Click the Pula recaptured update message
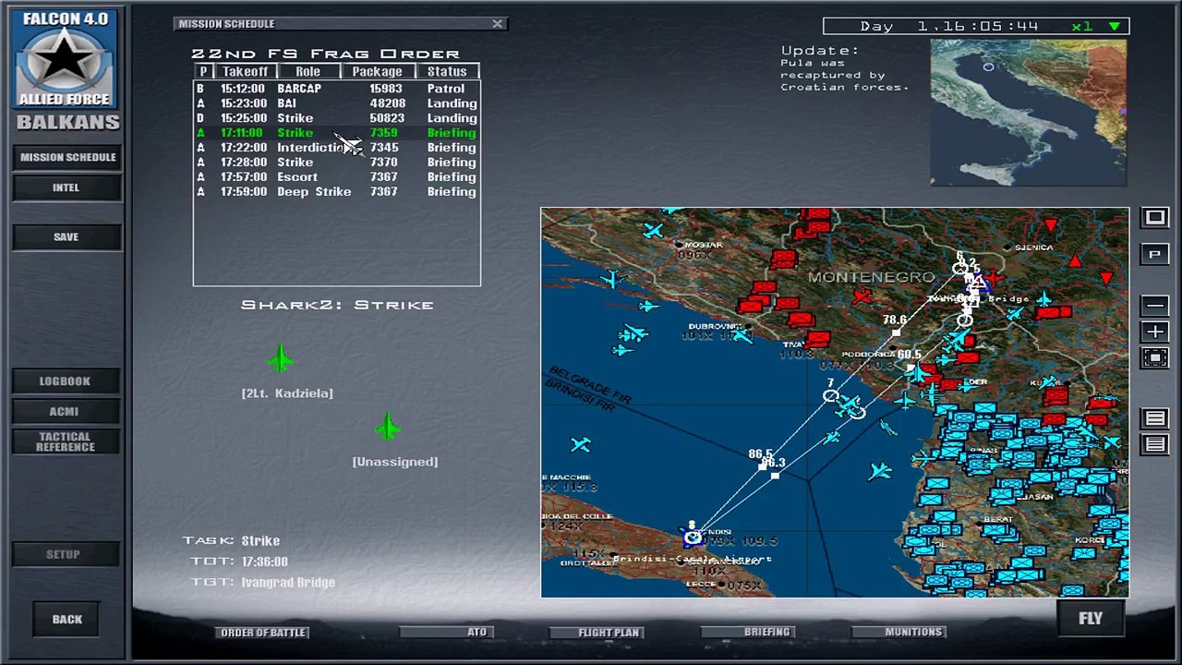Image resolution: width=1182 pixels, height=665 pixels. click(x=845, y=75)
